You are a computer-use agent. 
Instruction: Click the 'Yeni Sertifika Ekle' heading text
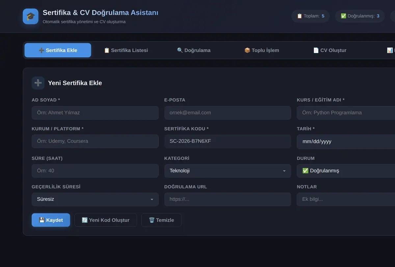pos(75,83)
